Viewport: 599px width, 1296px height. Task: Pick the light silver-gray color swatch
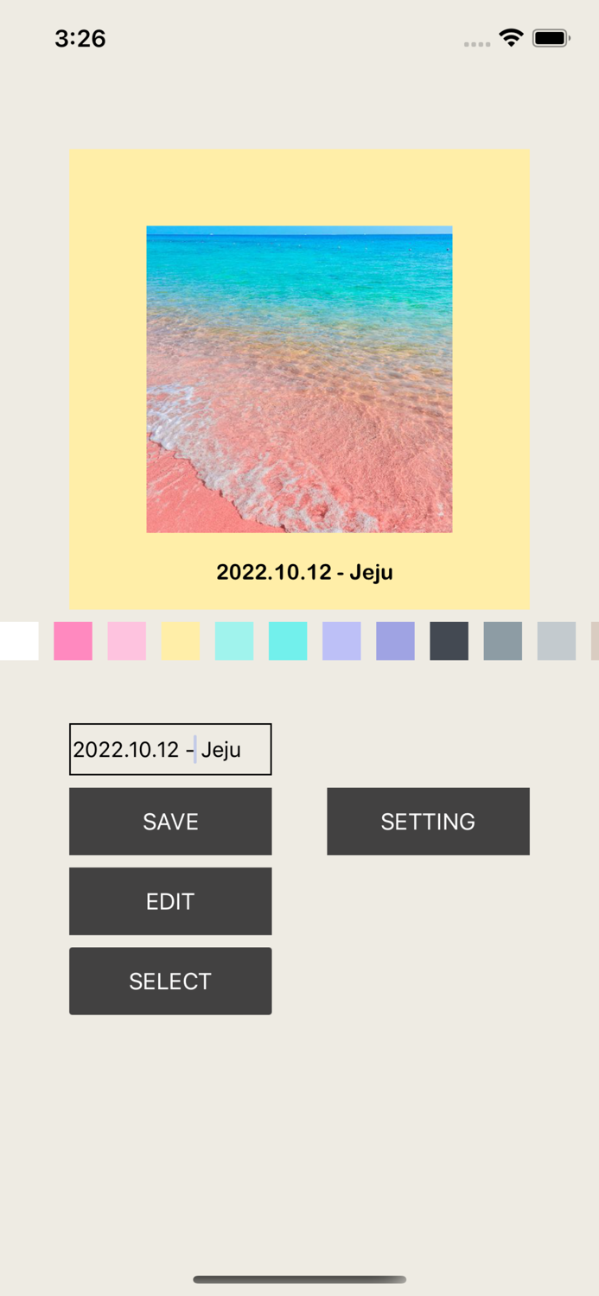[x=557, y=641]
